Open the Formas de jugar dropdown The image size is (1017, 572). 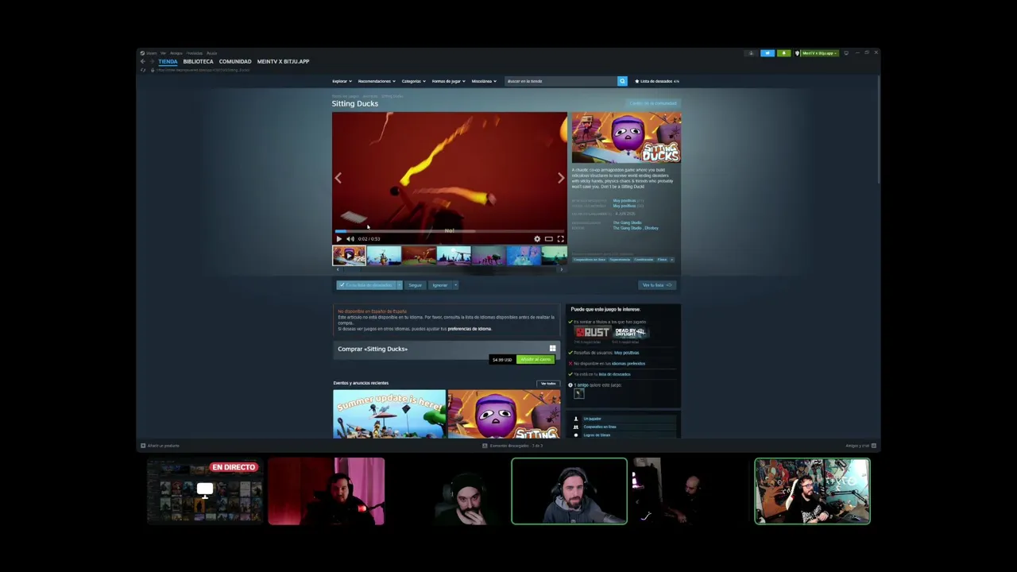(x=448, y=81)
